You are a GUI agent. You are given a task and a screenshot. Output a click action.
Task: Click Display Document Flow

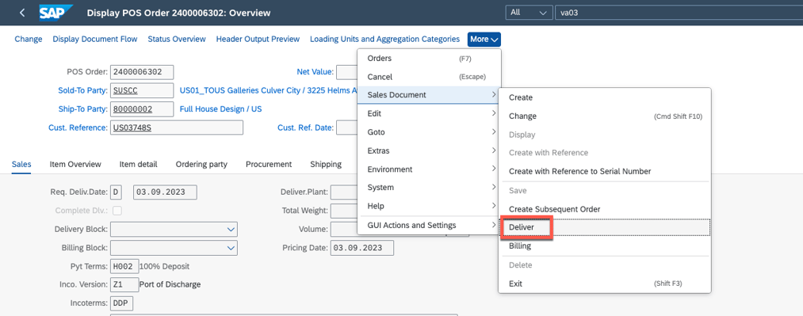95,39
